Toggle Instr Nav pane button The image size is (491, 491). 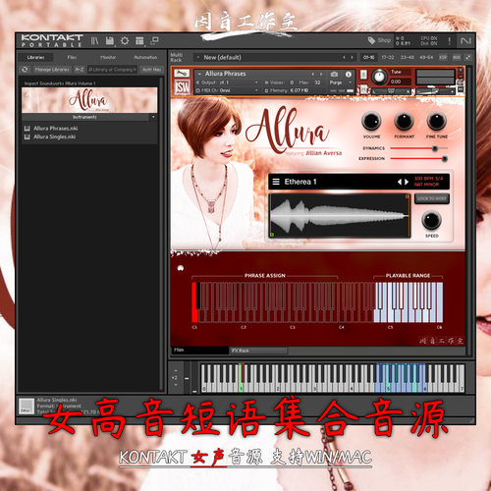151,70
